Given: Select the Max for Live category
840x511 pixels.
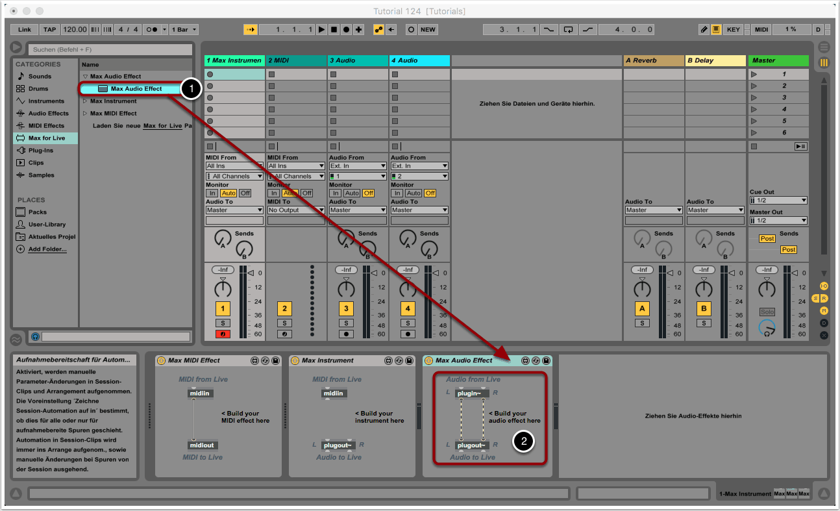Looking at the screenshot, I should (45, 138).
